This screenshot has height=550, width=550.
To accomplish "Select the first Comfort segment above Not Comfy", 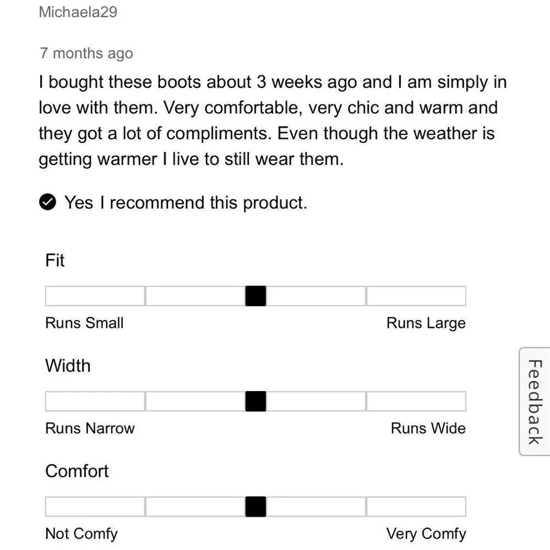I will click(x=95, y=507).
